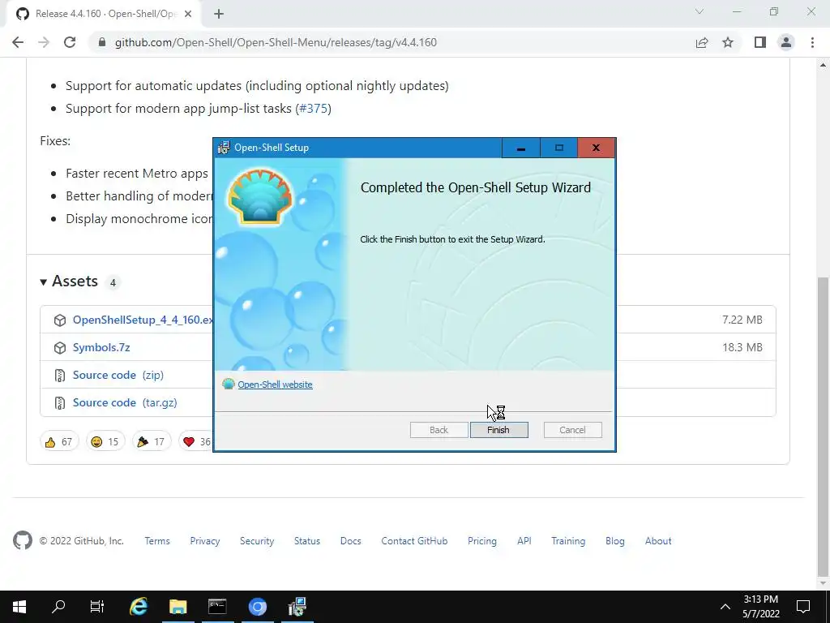This screenshot has width=830, height=623.
Task: Open the Status footer link
Action: coord(307,541)
